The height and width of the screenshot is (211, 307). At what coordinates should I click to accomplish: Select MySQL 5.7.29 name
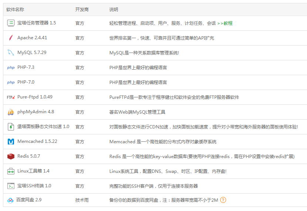coord(32,53)
